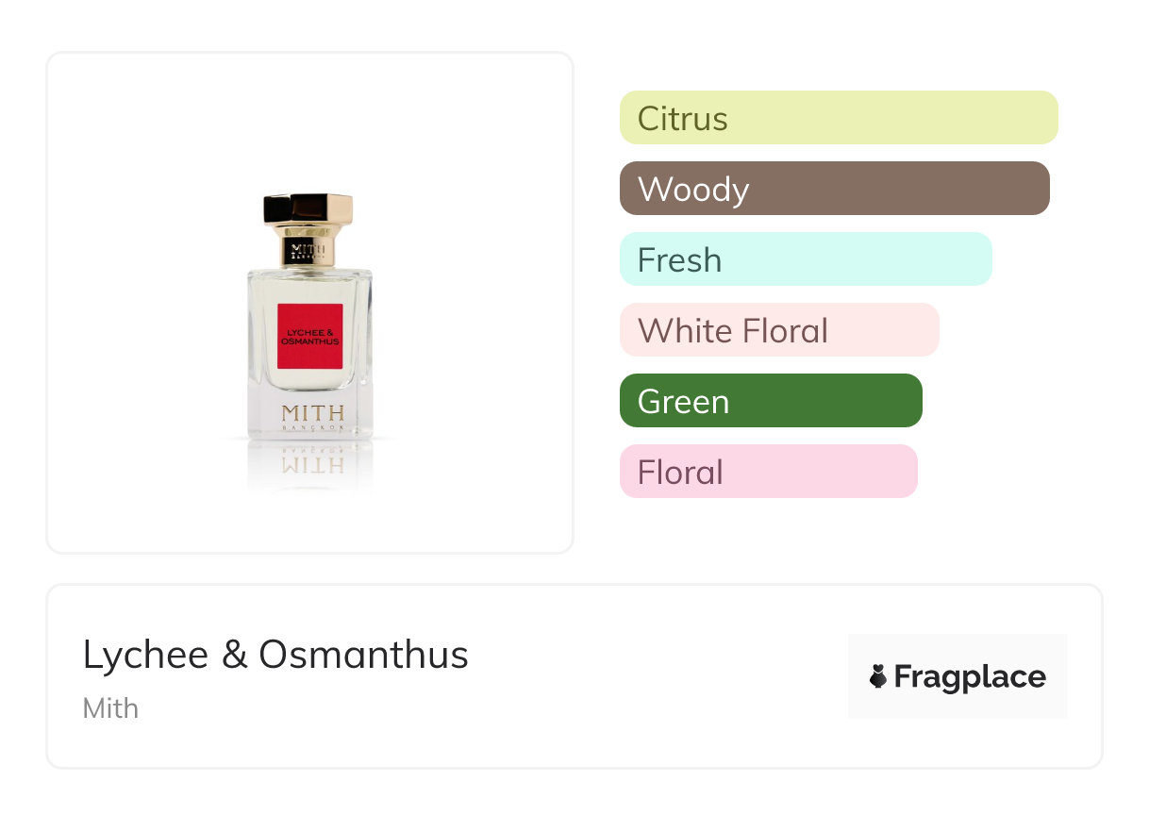Choose the Fresh accord bar
This screenshot has width=1149, height=815.
805,259
